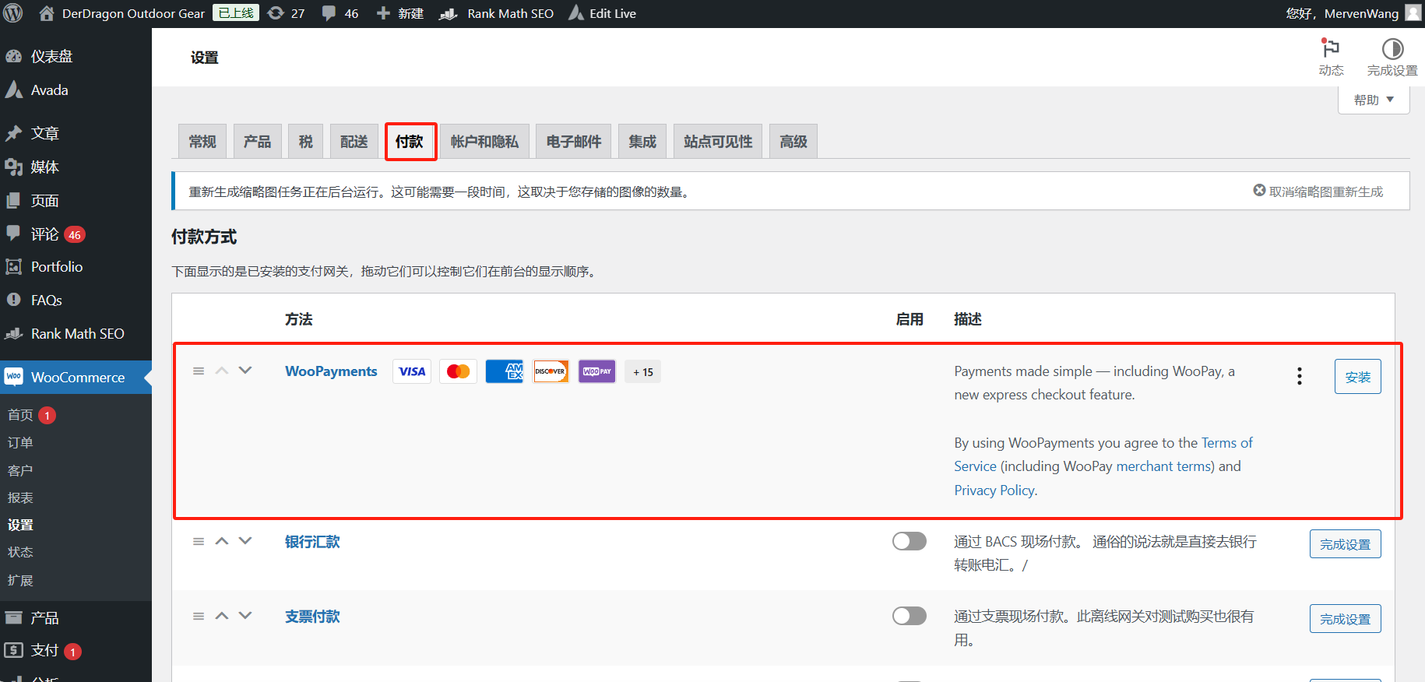Image resolution: width=1425 pixels, height=682 pixels.
Task: Click Edit Live in admin bar
Action: pos(603,13)
